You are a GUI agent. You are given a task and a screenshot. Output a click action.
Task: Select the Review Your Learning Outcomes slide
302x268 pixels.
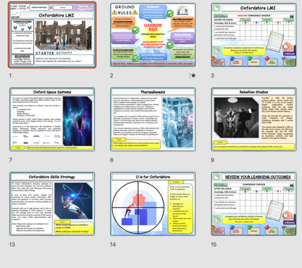[x=254, y=204]
